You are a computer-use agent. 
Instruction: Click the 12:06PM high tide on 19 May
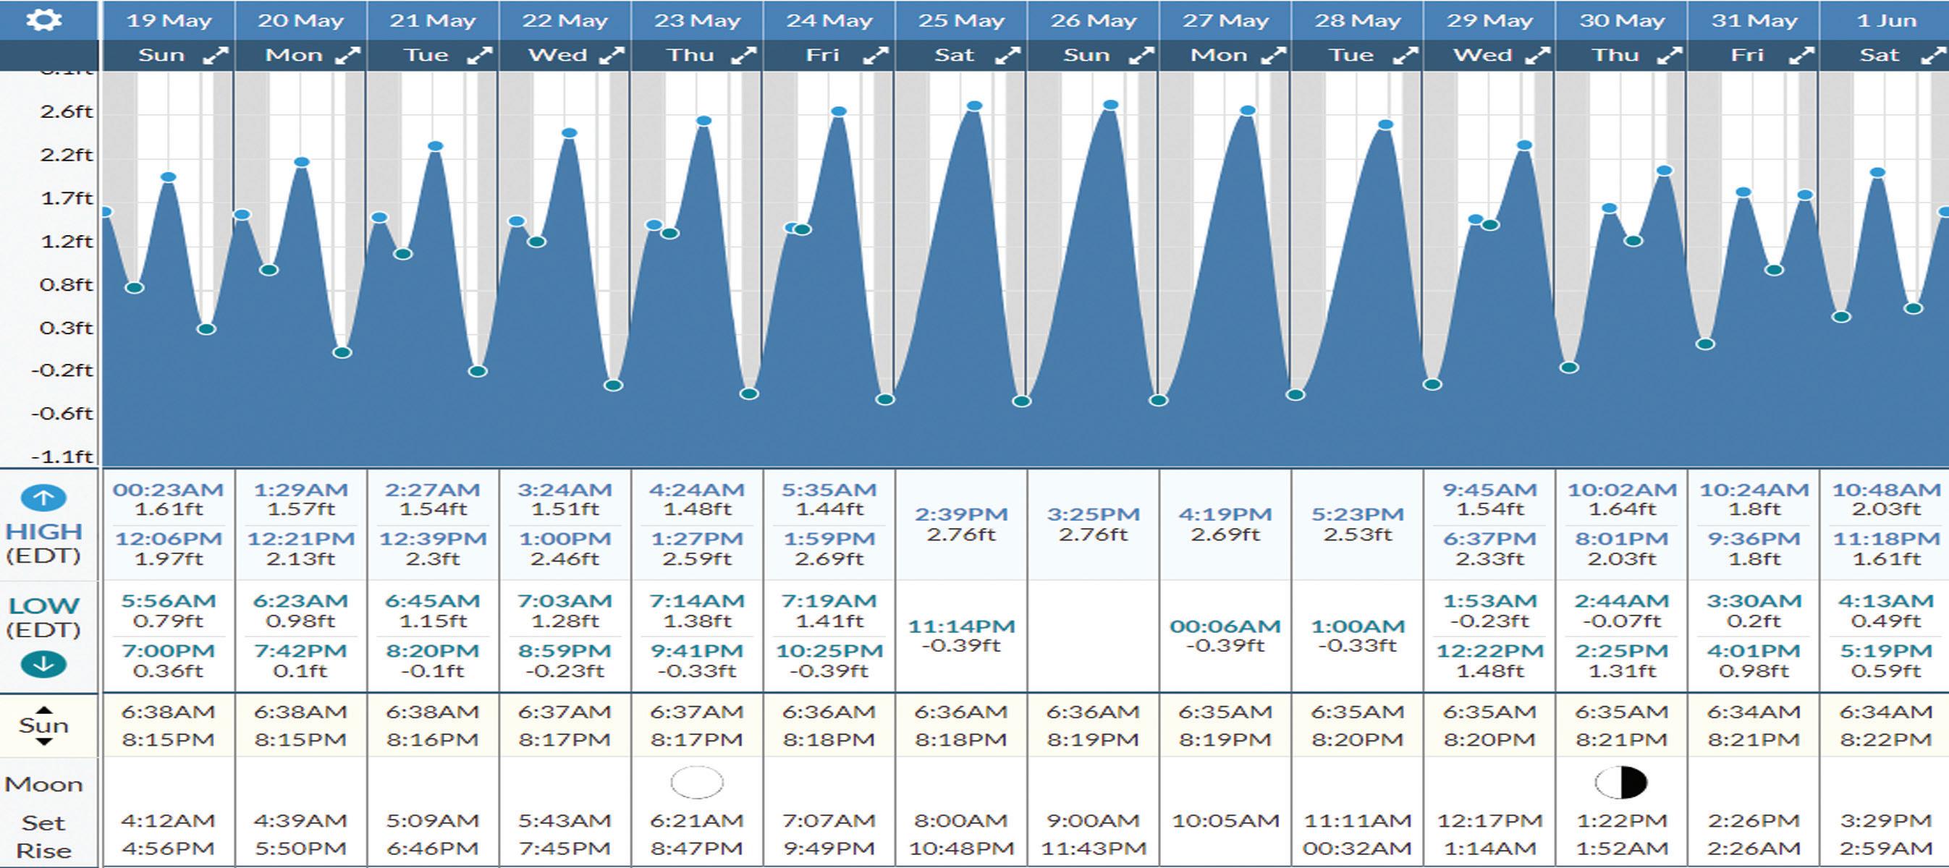pyautogui.click(x=168, y=539)
